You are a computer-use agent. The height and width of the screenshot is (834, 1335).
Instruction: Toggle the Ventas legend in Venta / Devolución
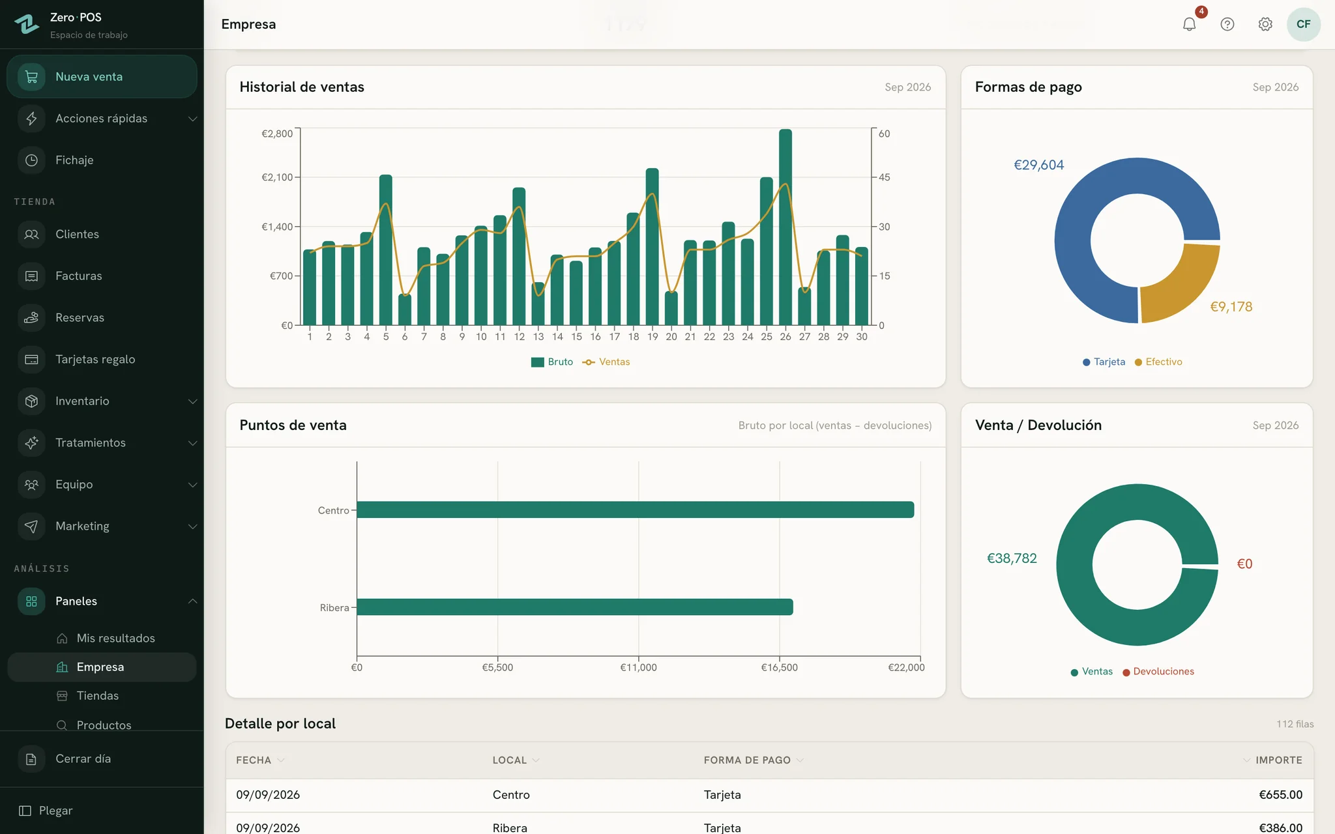(1092, 671)
